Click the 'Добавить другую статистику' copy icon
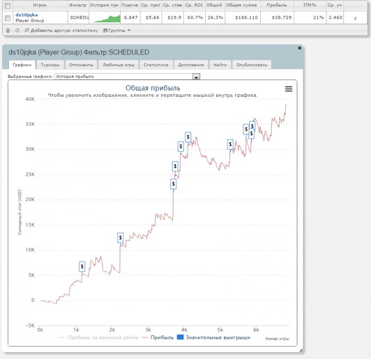This screenshot has width=371, height=359. click(26, 30)
